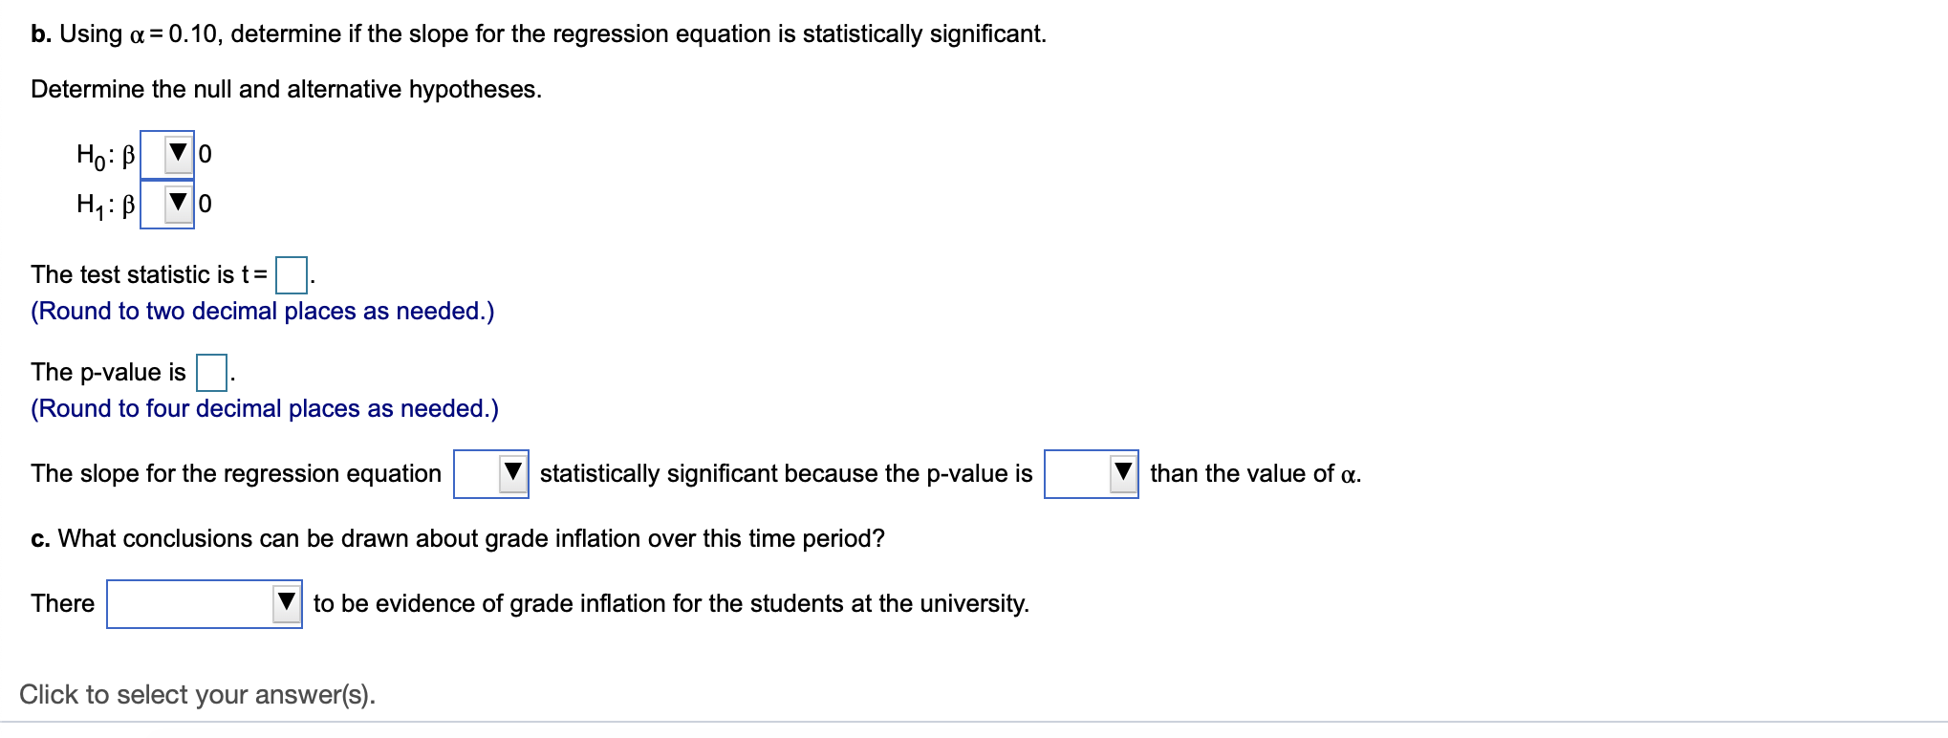The width and height of the screenshot is (1948, 738).
Task: Expand dropdown before "than the value of α"
Action: [x=1091, y=473]
